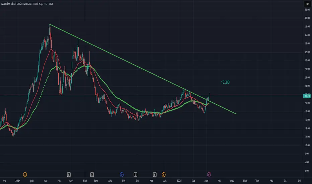Click the Kas label on the time axis

[x=151, y=181]
